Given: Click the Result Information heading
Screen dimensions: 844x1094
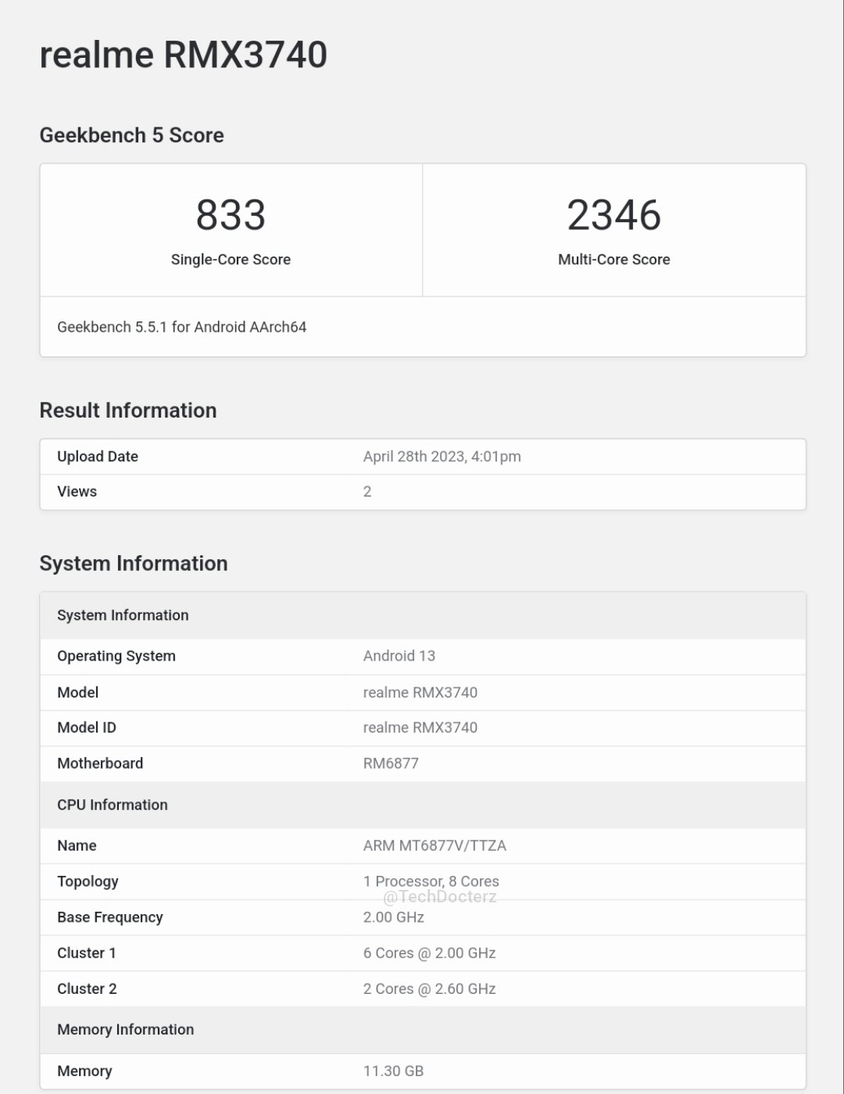Looking at the screenshot, I should pyautogui.click(x=128, y=411).
